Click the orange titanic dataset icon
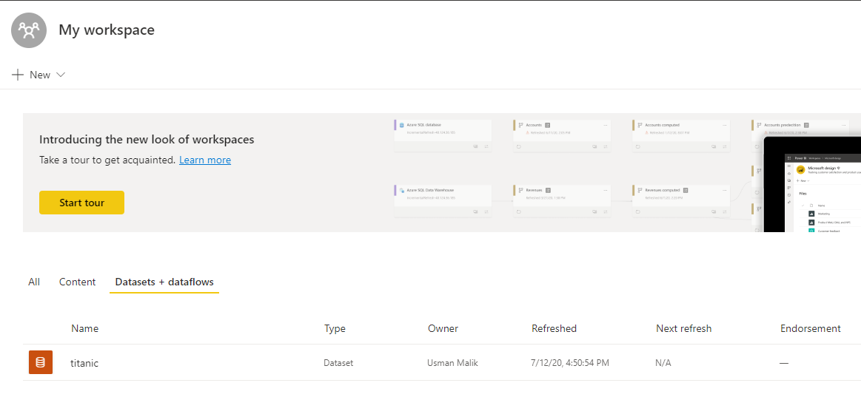Image resolution: width=861 pixels, height=397 pixels. click(41, 362)
